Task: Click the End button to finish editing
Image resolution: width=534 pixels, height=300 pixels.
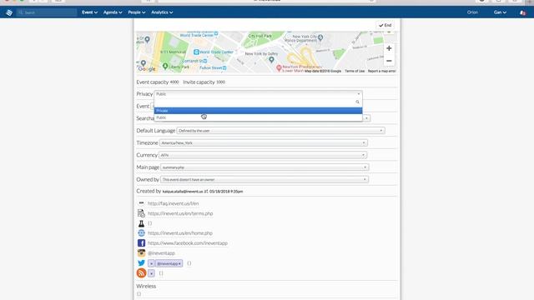Action: 385,25
